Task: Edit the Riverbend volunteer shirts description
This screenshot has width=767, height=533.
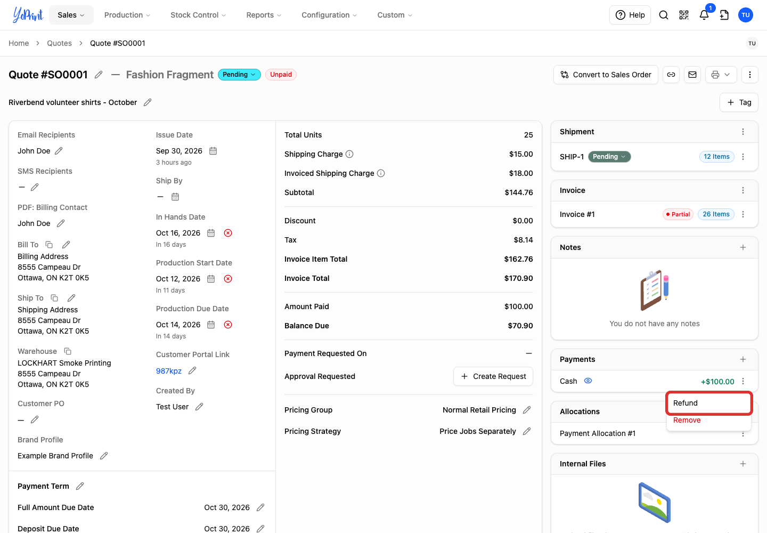Action: click(148, 102)
